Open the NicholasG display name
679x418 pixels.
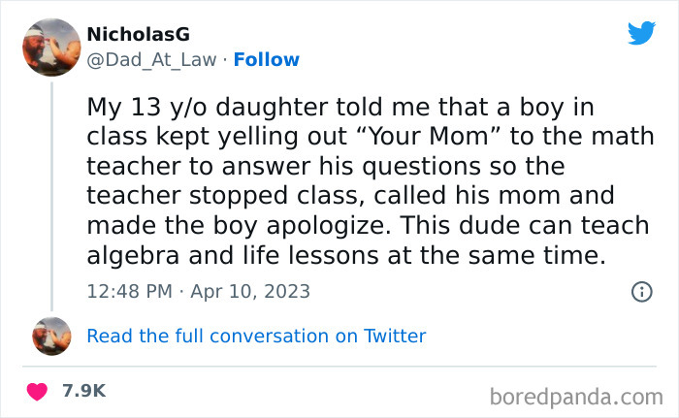[x=138, y=35]
